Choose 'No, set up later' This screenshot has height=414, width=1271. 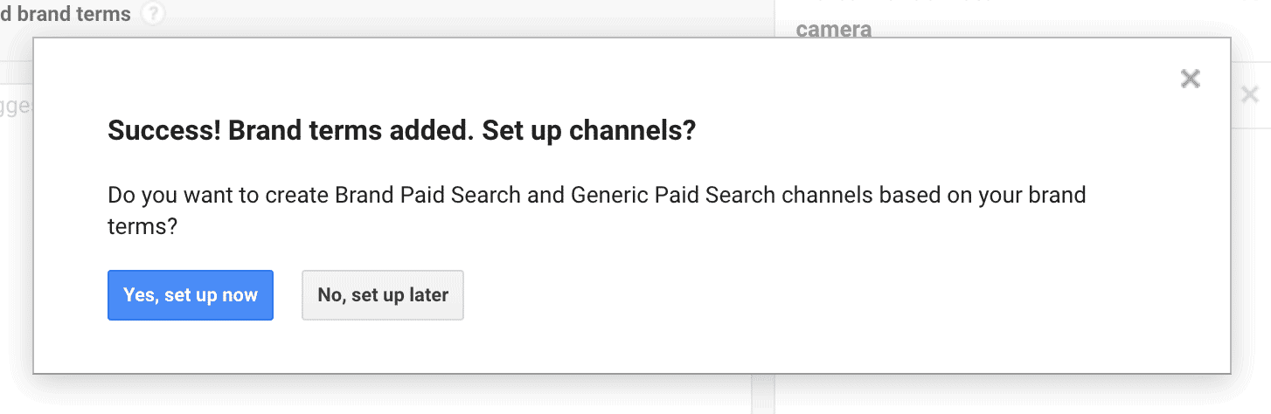tap(383, 295)
